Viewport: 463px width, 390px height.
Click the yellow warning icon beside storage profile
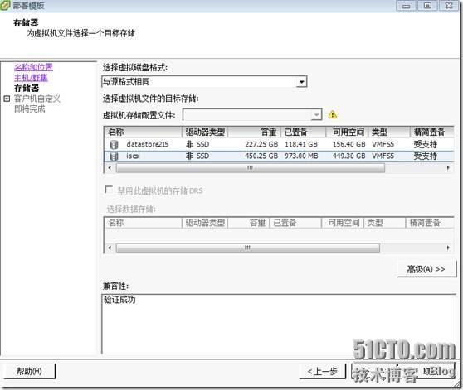click(333, 114)
